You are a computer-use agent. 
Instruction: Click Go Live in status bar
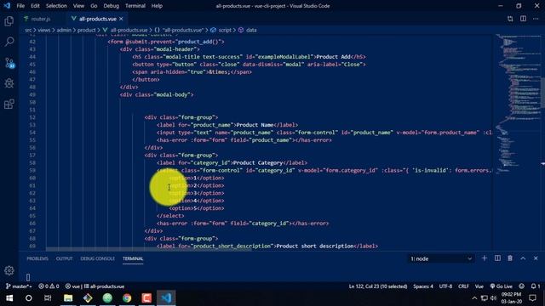click(502, 286)
